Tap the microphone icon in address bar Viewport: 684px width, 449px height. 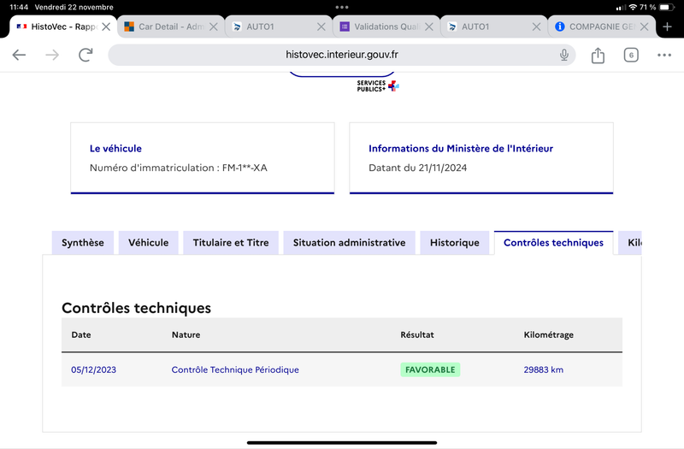tap(564, 55)
